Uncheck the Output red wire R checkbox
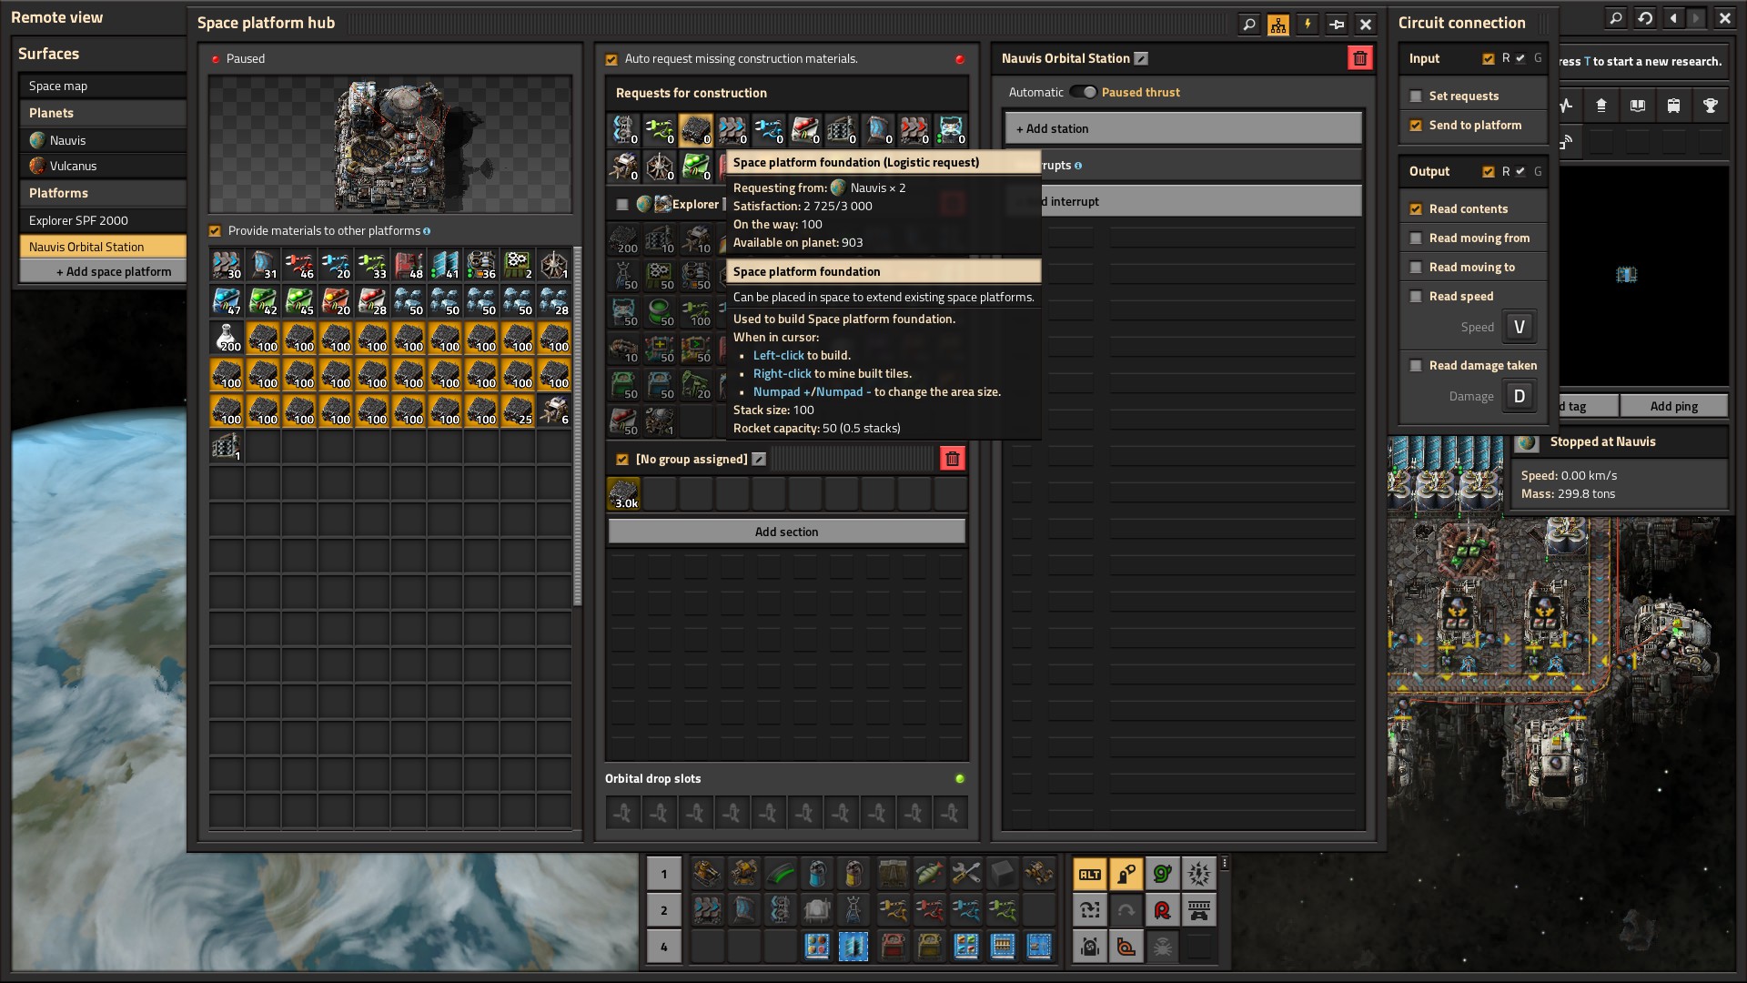Viewport: 1747px width, 983px height. click(1489, 172)
